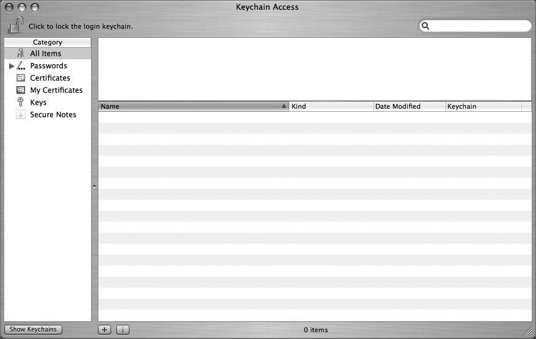Click the search magnifier icon
Viewport: 536px width, 339px height.
pos(425,26)
